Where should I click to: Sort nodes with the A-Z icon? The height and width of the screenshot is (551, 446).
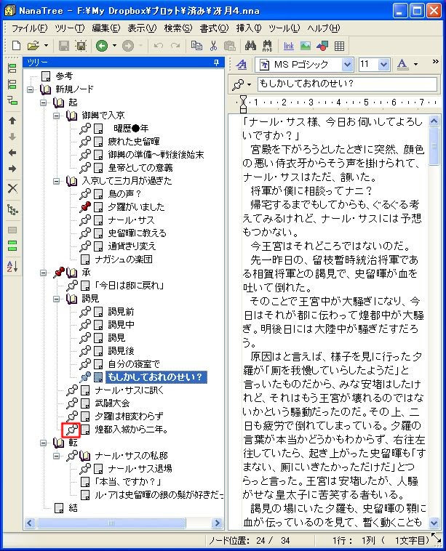(x=12, y=266)
